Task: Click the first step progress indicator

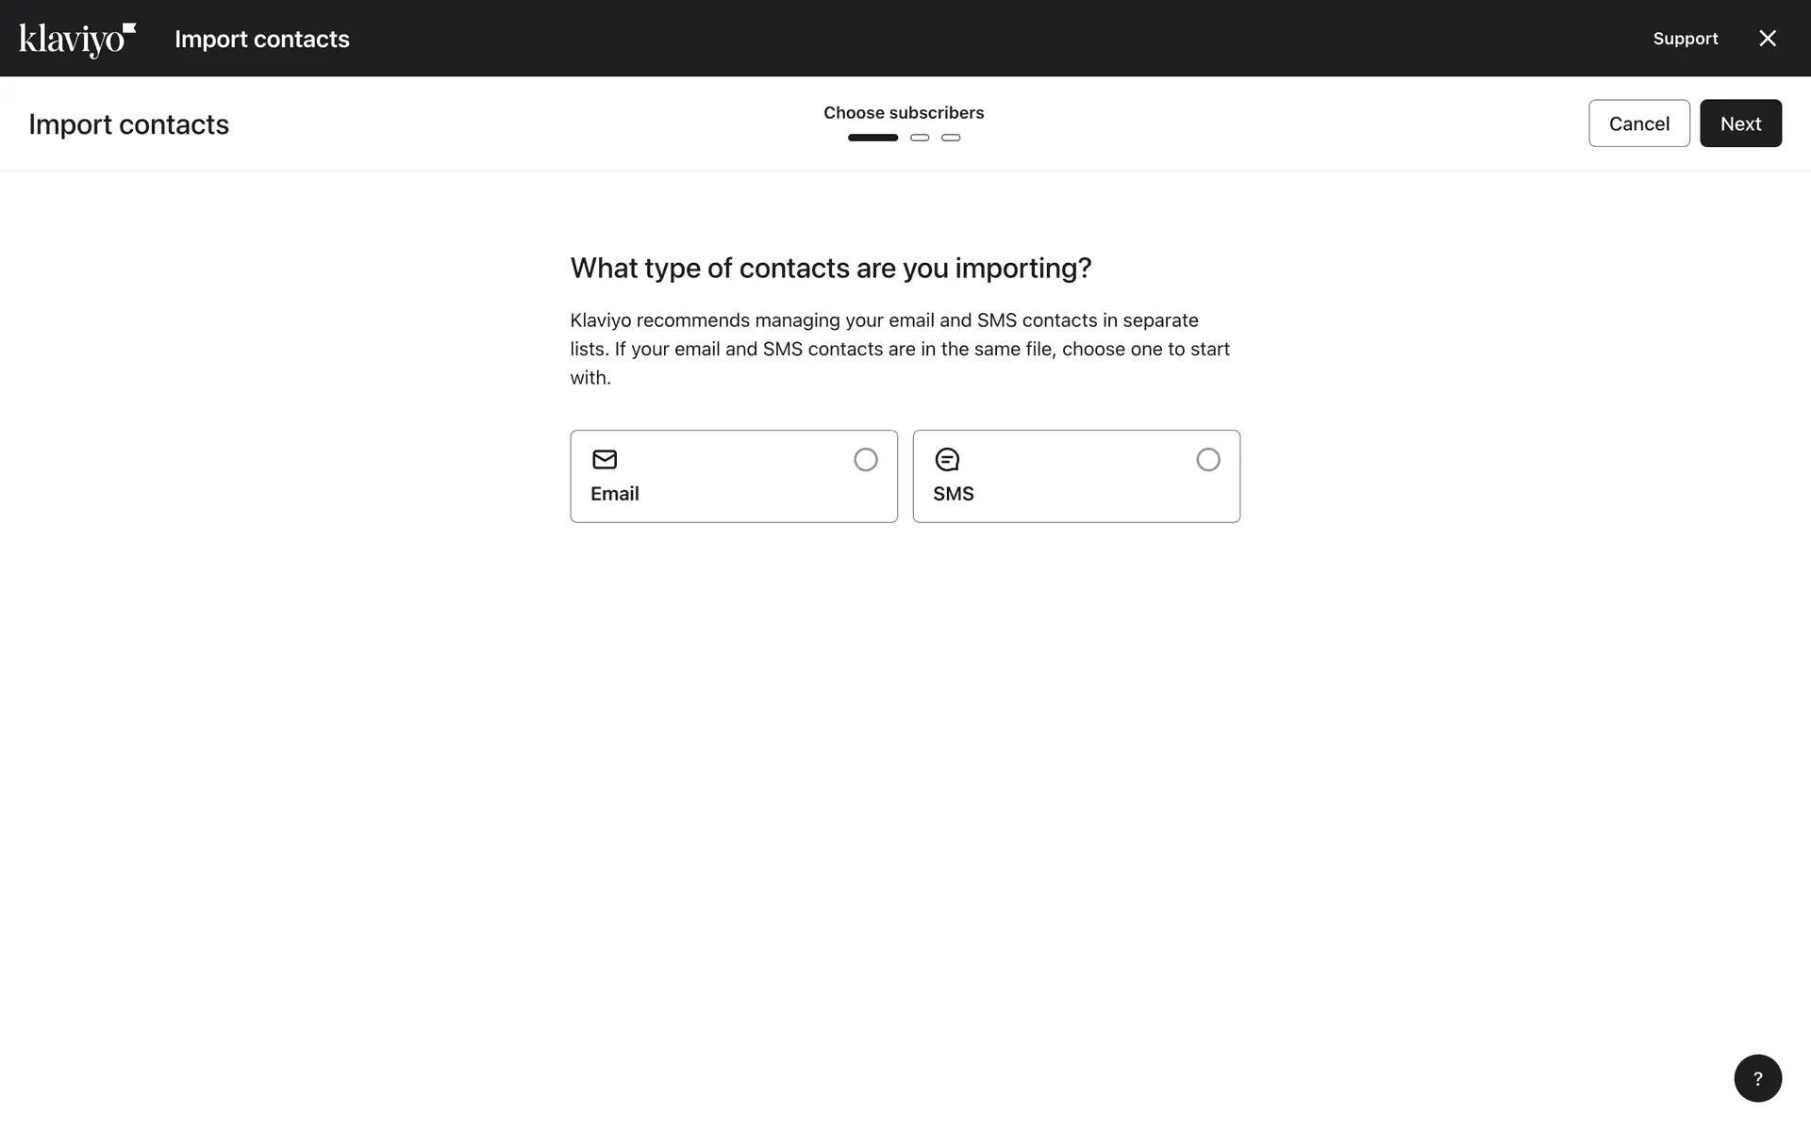Action: [x=872, y=138]
